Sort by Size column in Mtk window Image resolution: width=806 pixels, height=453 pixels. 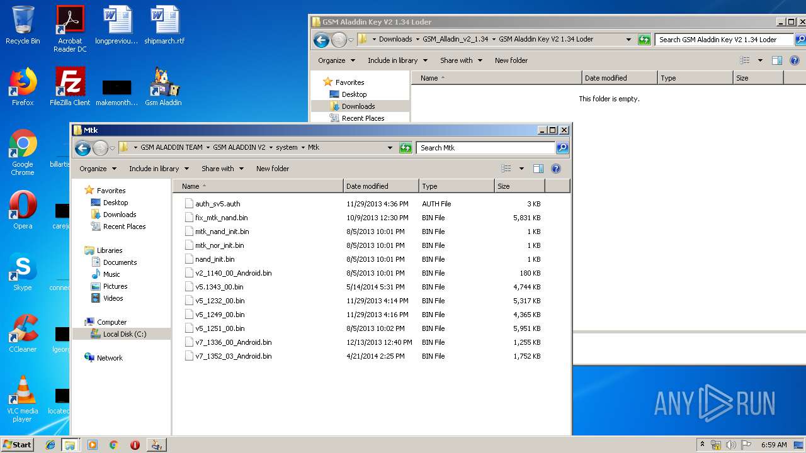[519, 186]
